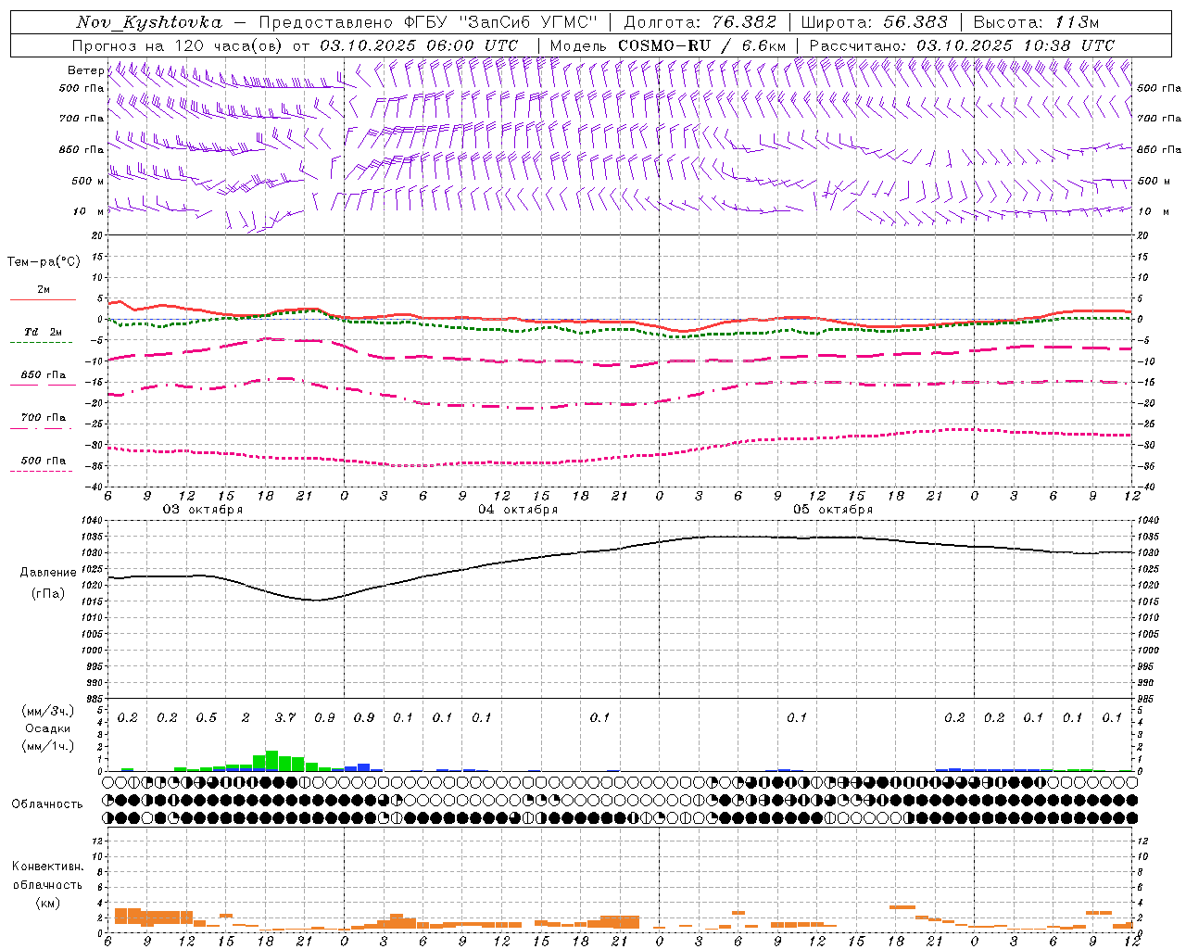
Task: Click the '3.7' three-hour precipitation value
Action: click(x=285, y=718)
